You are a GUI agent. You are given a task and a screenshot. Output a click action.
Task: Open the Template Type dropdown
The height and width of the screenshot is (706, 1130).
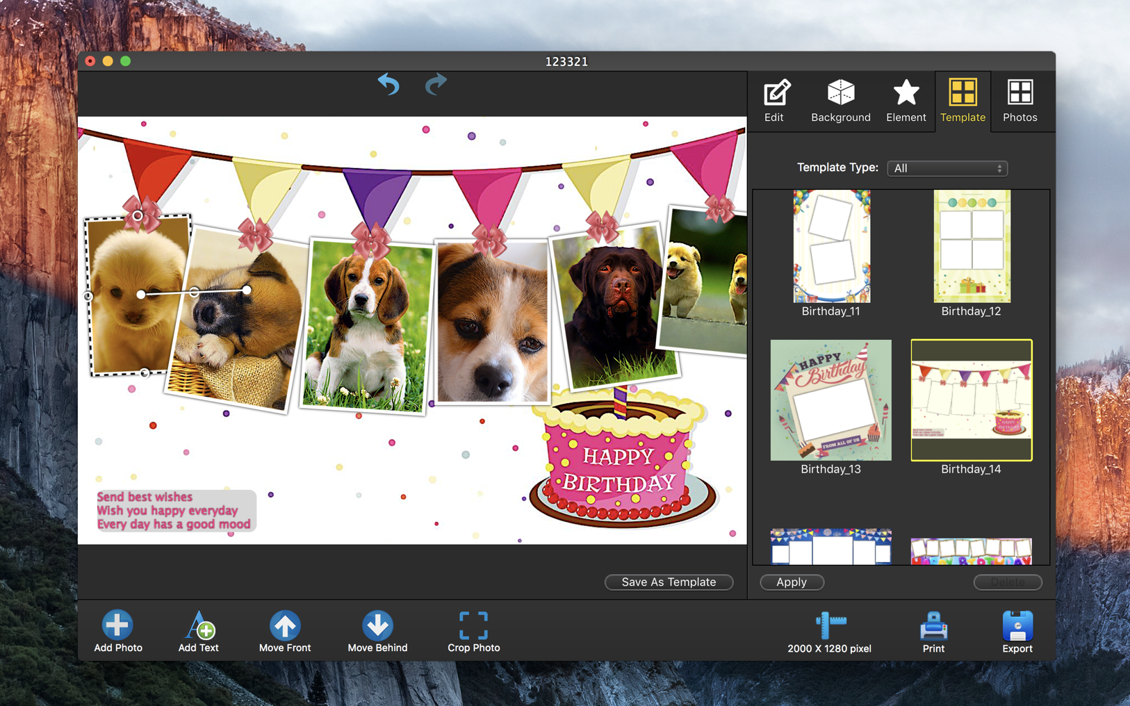pyautogui.click(x=947, y=168)
